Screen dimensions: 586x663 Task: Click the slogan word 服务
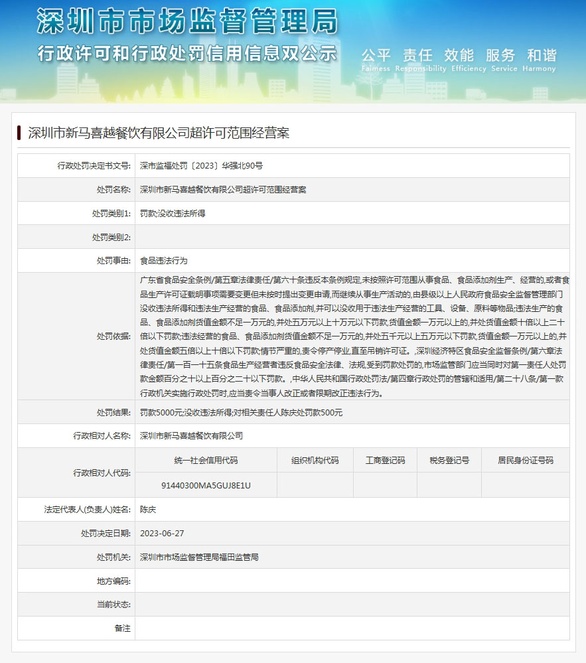click(500, 55)
